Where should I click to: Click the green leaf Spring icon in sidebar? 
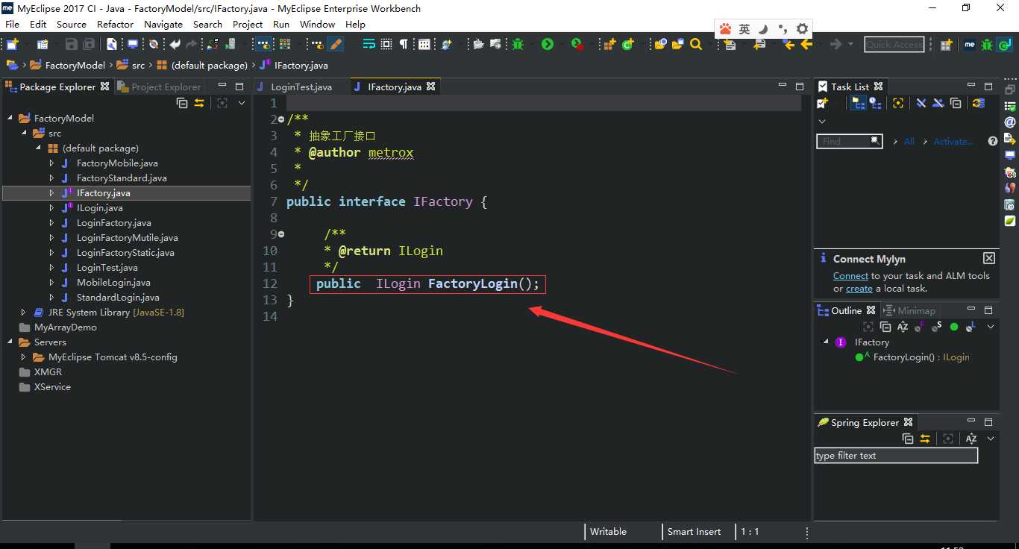click(x=1010, y=221)
